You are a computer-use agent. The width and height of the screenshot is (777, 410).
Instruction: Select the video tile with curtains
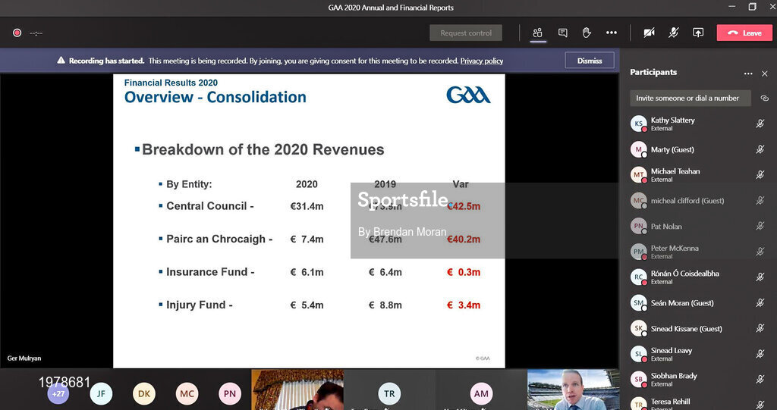point(297,390)
